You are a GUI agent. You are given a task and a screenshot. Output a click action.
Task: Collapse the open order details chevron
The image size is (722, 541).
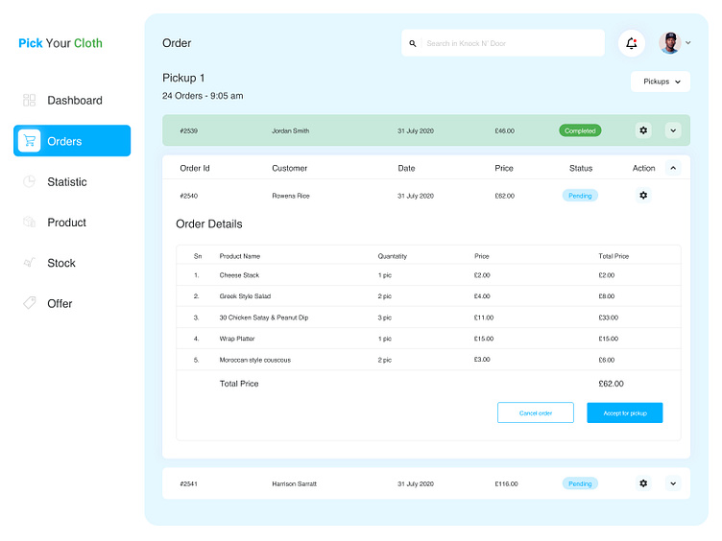673,168
